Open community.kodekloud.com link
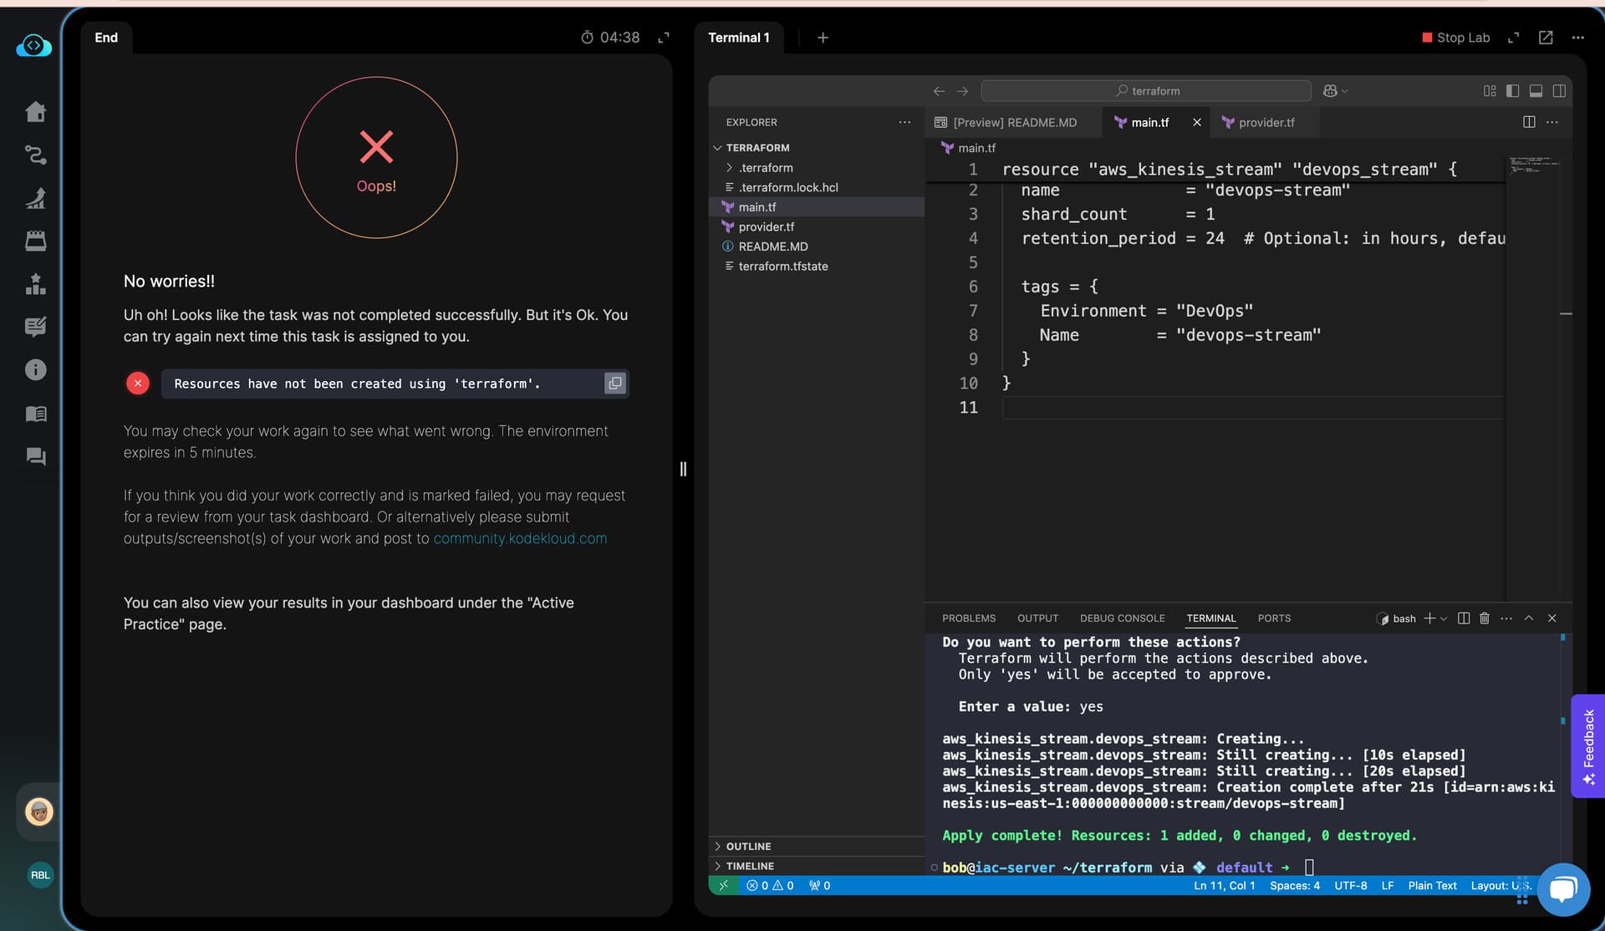This screenshot has height=931, width=1605. [520, 539]
